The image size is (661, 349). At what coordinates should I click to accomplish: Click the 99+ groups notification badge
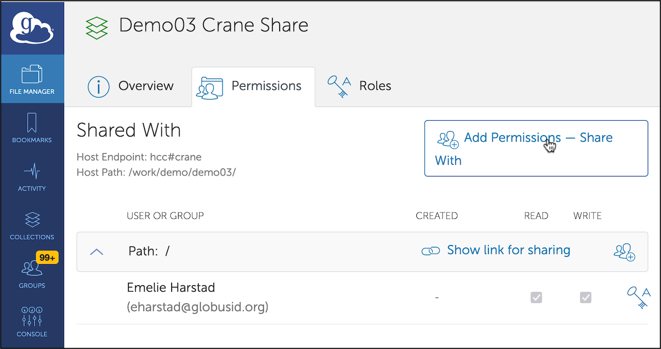pyautogui.click(x=47, y=257)
